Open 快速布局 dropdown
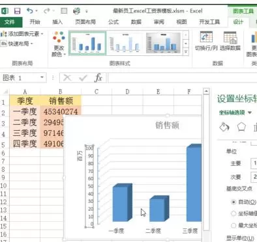The width and height of the screenshot is (257, 242). (x=17, y=44)
